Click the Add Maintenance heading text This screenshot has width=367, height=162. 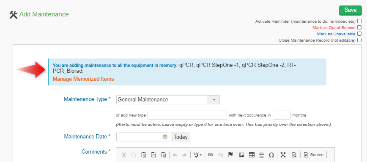coord(44,14)
